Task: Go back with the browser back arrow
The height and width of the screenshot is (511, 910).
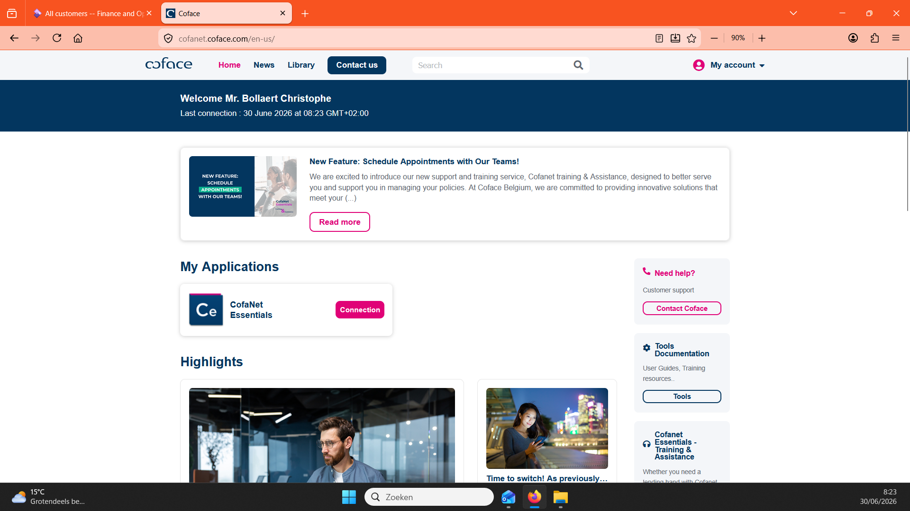Action: click(x=14, y=38)
